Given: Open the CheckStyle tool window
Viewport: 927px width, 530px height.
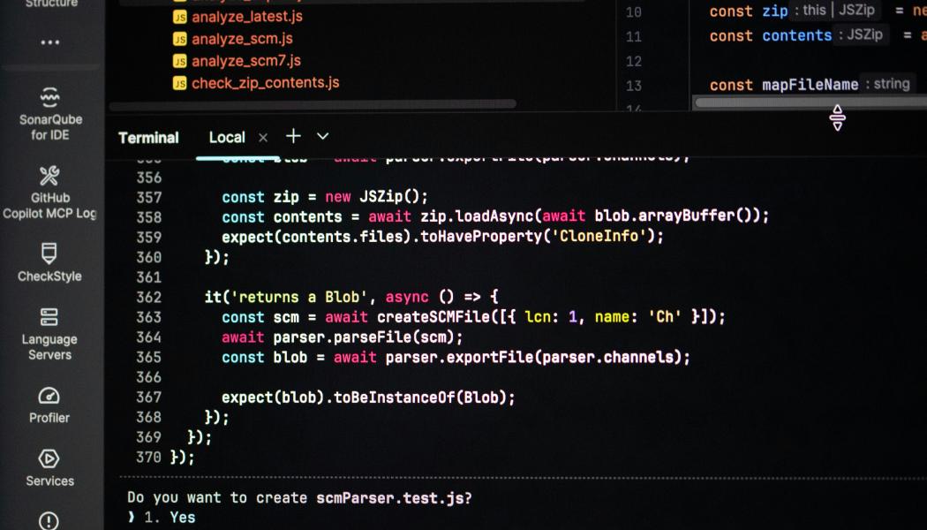Looking at the screenshot, I should 49,262.
